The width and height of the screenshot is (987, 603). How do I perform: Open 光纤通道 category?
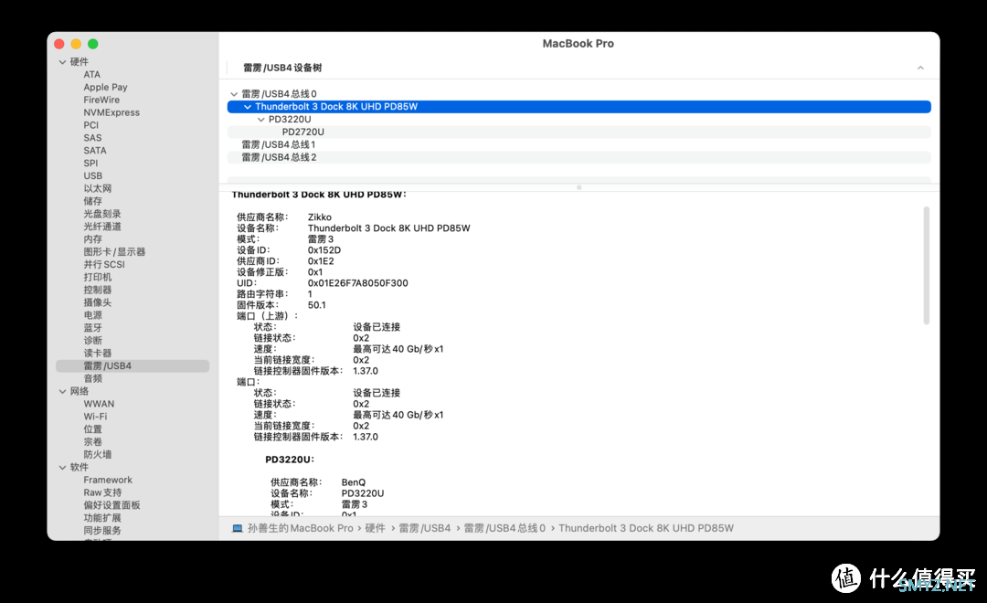[x=102, y=226]
